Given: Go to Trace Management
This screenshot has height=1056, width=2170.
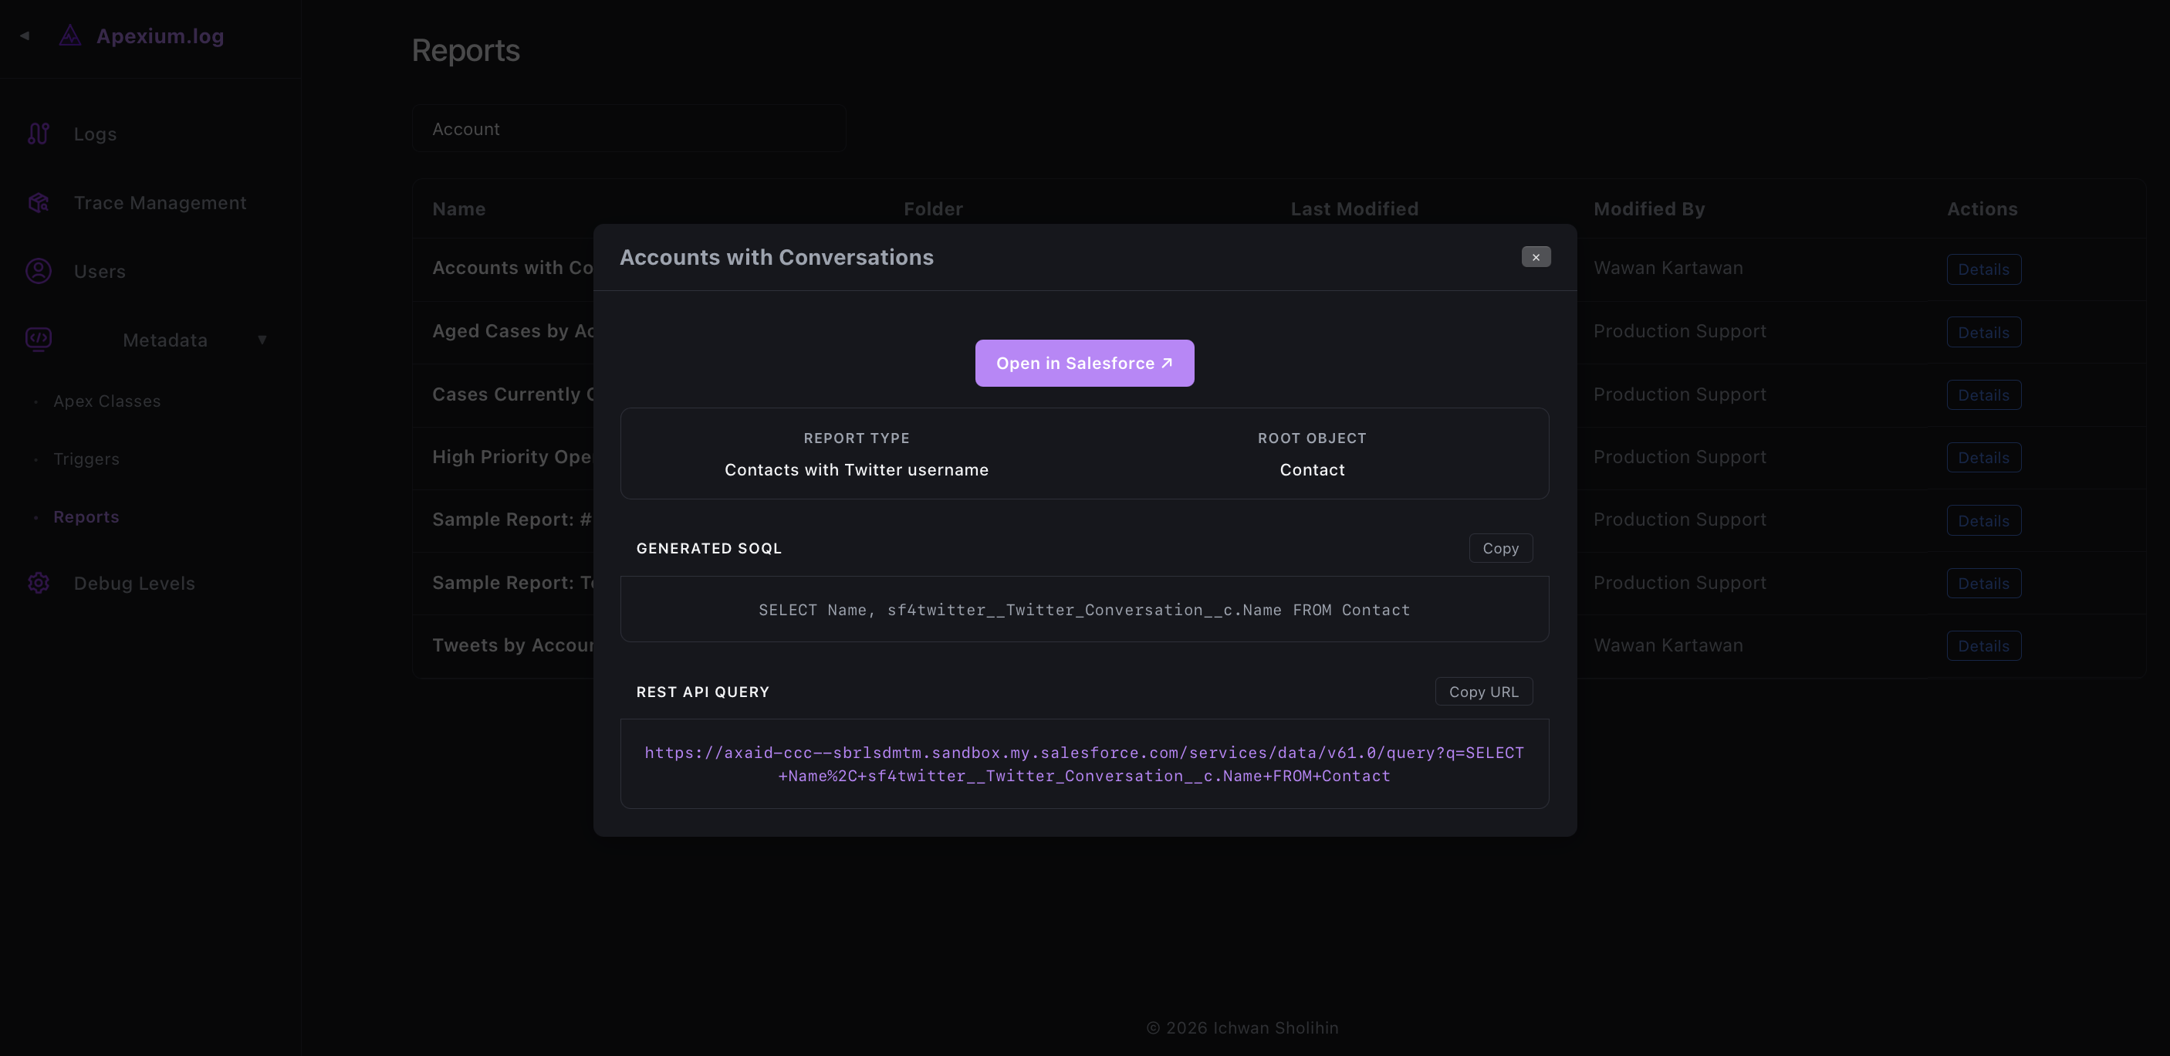Looking at the screenshot, I should (x=160, y=202).
